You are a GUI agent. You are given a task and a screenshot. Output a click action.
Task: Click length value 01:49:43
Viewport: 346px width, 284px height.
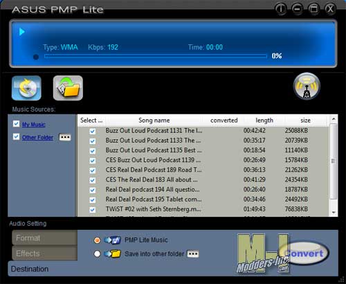click(255, 209)
